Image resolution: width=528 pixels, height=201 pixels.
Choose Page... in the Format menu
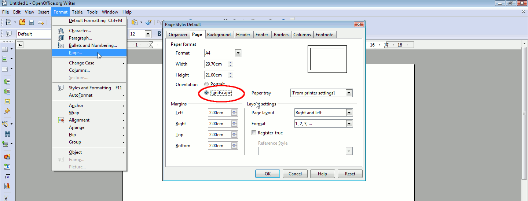[89, 53]
